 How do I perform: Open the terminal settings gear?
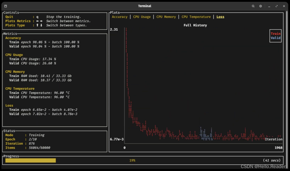coord(260,6)
